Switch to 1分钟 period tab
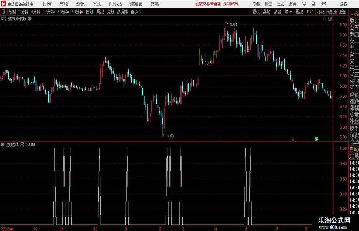Screen dimensions: 359x231 (x=24, y=12)
